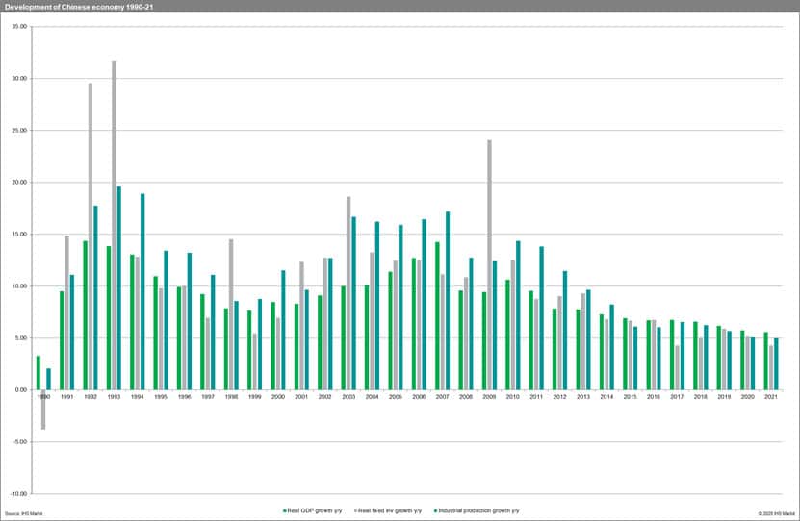
Task: Click the 2000 label on the x-axis
Action: pyautogui.click(x=277, y=396)
